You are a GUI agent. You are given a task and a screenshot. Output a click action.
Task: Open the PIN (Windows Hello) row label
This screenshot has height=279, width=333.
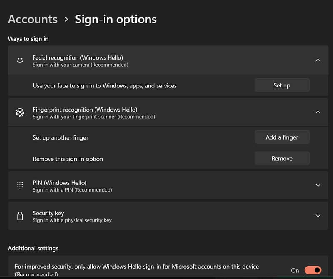(59, 183)
